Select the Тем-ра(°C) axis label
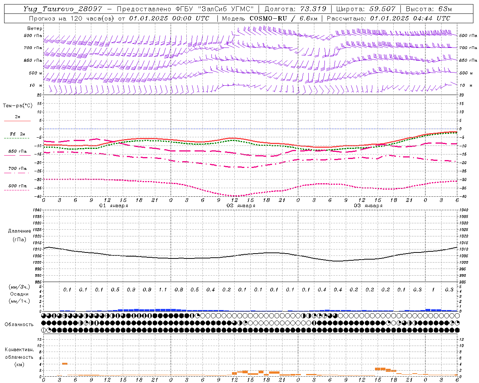 point(18,106)
